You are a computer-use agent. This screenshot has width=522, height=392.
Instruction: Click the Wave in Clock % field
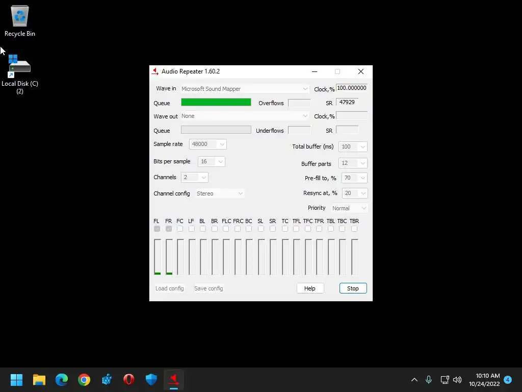pyautogui.click(x=352, y=88)
